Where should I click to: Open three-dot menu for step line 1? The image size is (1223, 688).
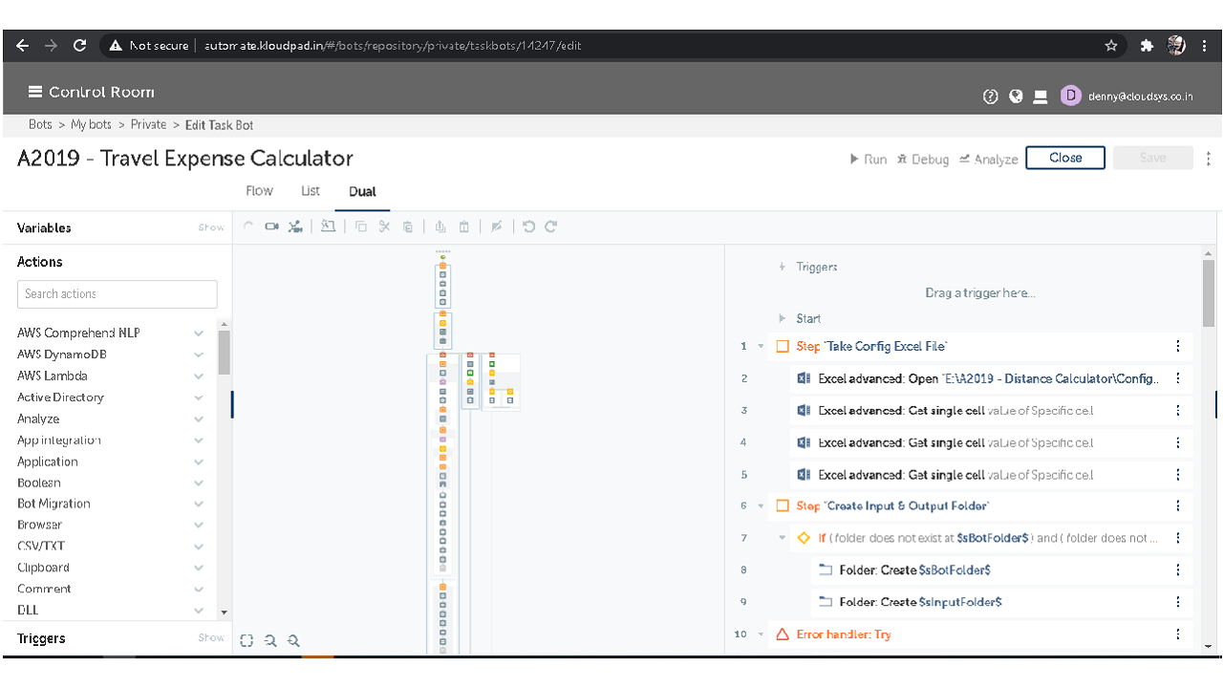[x=1178, y=347]
